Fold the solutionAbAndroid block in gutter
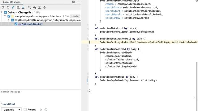Viewport: 198px width, 111px height. 88,28
